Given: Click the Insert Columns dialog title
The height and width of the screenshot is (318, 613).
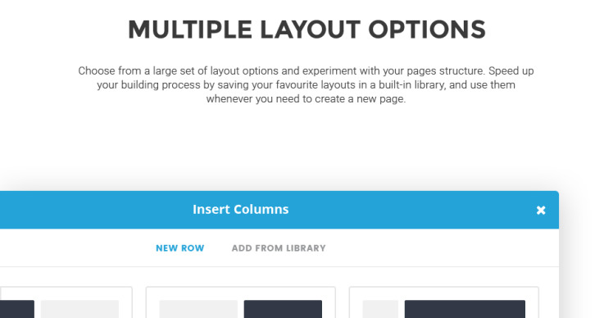Looking at the screenshot, I should tap(240, 209).
